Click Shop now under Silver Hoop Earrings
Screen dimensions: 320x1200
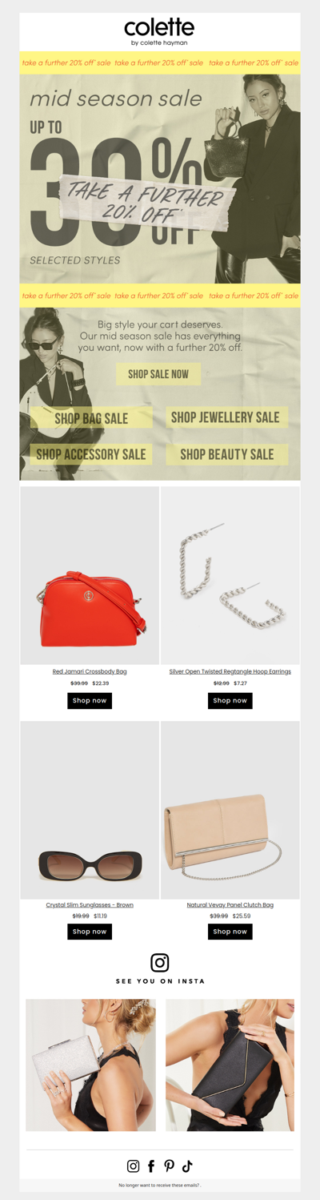coord(230,700)
